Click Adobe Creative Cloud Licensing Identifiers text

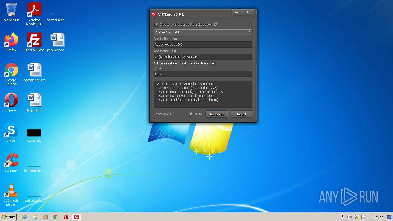185,63
